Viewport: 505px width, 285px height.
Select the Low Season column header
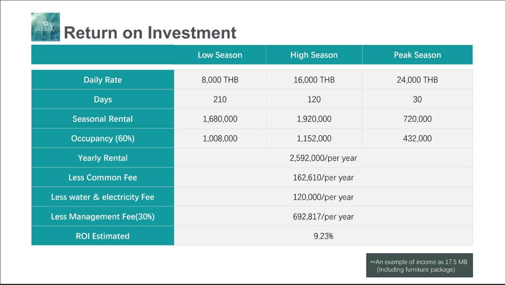click(220, 55)
